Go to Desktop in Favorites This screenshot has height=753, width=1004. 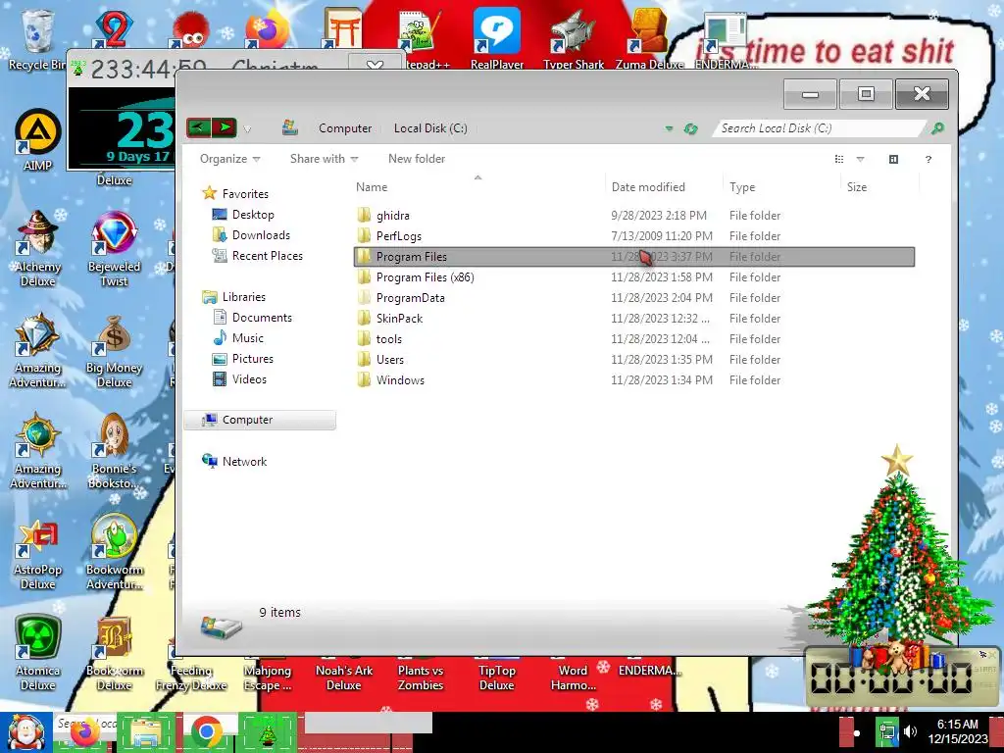(243, 215)
